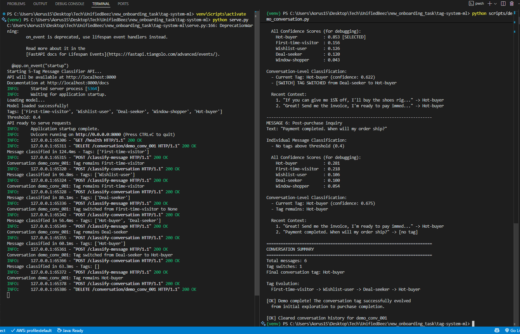
Task: Select the TERMINAL tab
Action: pyautogui.click(x=101, y=4)
